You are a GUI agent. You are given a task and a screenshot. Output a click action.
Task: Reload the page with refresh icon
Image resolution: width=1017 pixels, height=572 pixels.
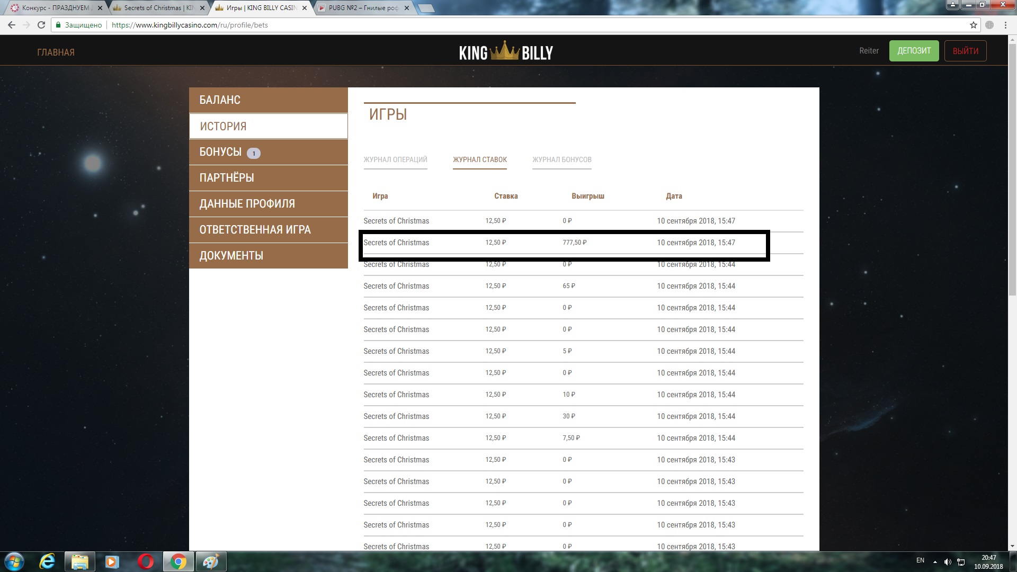pos(41,25)
